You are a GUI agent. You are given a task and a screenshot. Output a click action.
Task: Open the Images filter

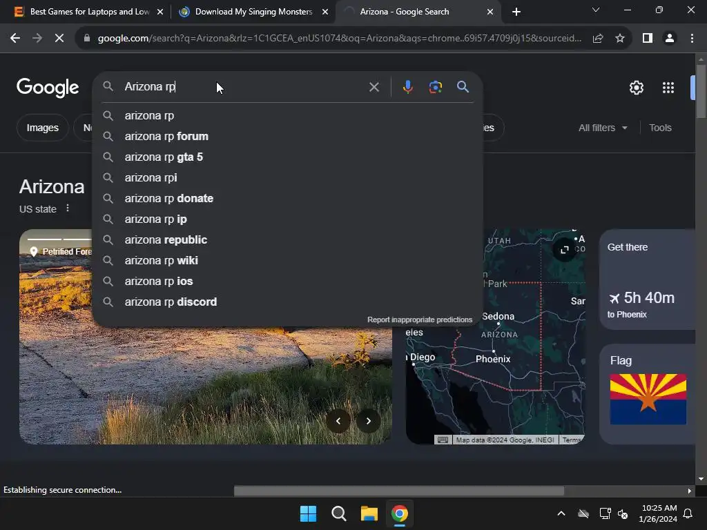[42, 128]
